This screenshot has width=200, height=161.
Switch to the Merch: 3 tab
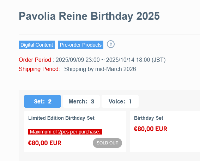point(81,101)
